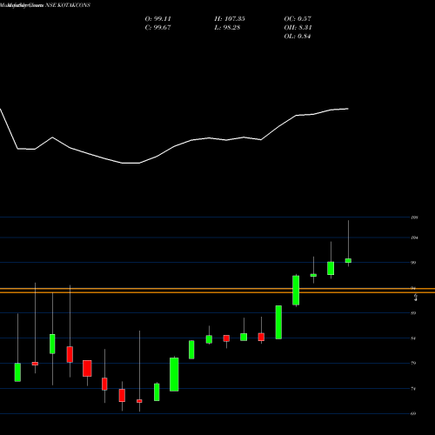435x435 pixels.
Task: Click the white moving average line's right end
Action: 348,109
